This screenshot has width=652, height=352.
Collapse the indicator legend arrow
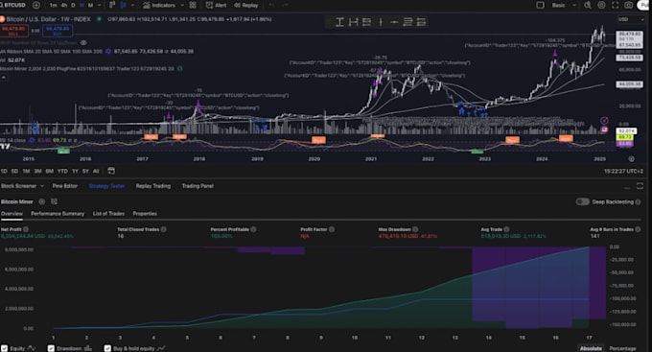pos(3,78)
